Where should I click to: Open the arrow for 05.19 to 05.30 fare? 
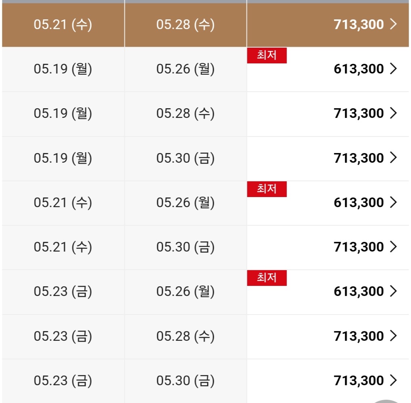click(394, 158)
